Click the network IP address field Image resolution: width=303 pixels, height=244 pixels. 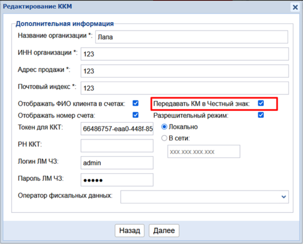(x=204, y=152)
